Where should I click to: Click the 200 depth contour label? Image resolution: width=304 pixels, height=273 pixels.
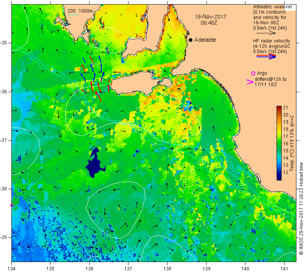pyautogui.click(x=71, y=11)
